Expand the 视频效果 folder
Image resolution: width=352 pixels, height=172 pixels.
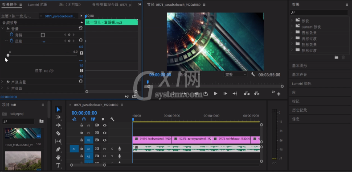point(292,44)
